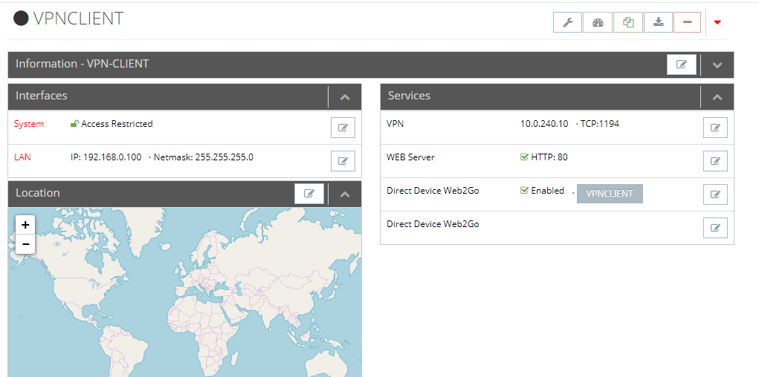Edit the Information VPN-CLIENT section
Screen dimensions: 759x377
click(x=682, y=65)
